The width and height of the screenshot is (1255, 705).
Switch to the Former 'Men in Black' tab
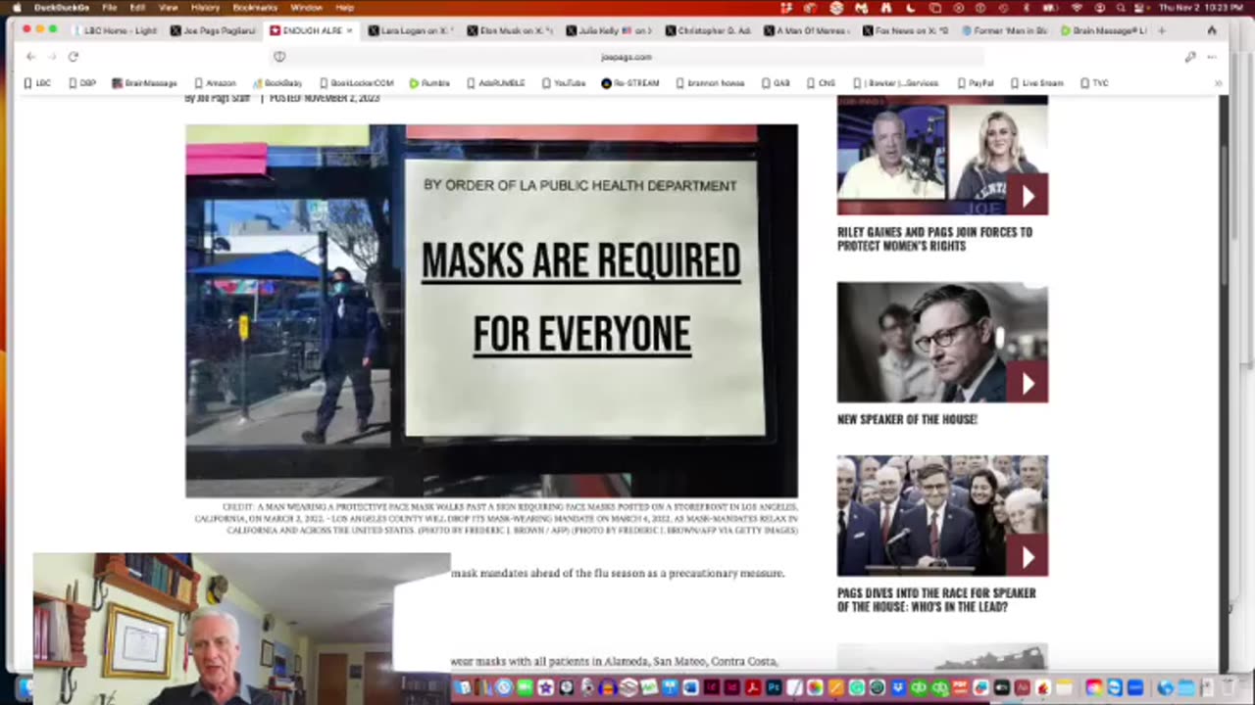click(1003, 30)
